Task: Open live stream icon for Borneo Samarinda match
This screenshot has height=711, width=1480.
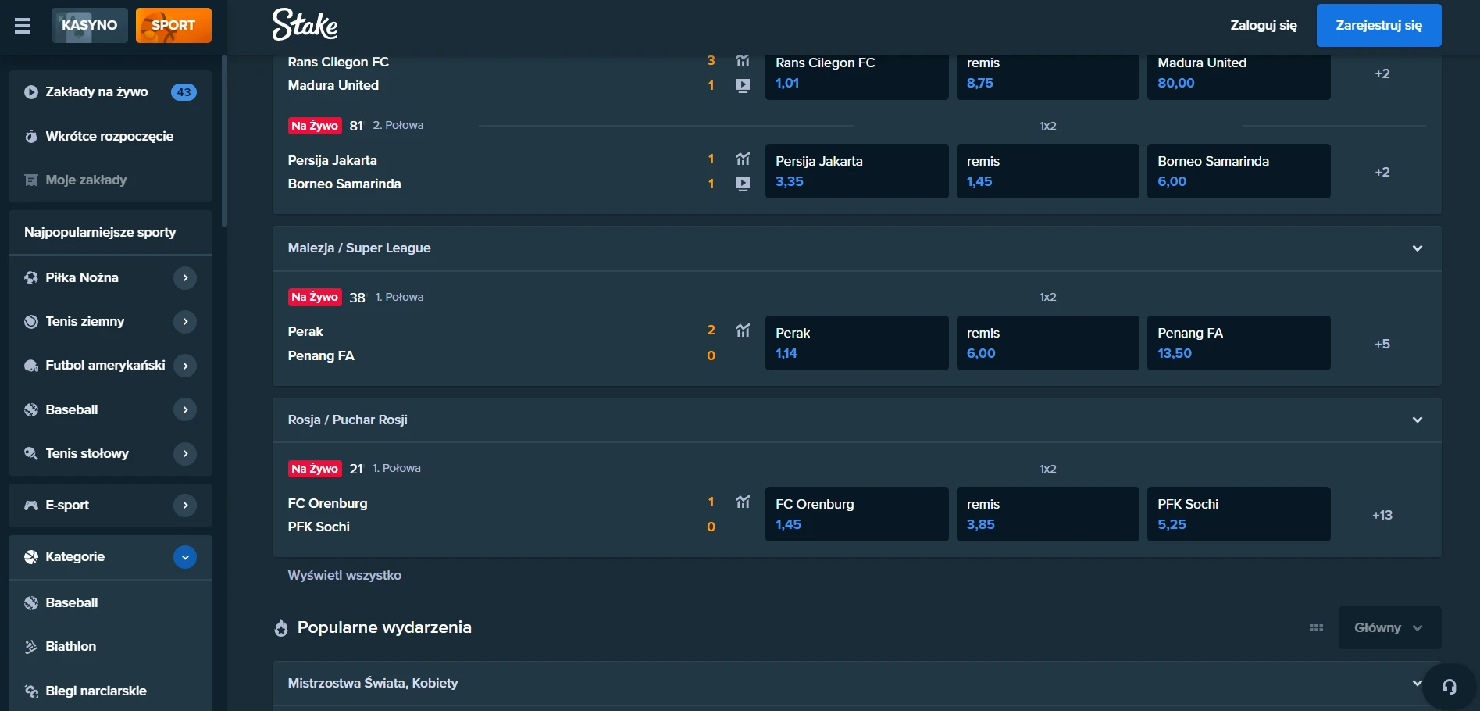Action: tap(743, 184)
